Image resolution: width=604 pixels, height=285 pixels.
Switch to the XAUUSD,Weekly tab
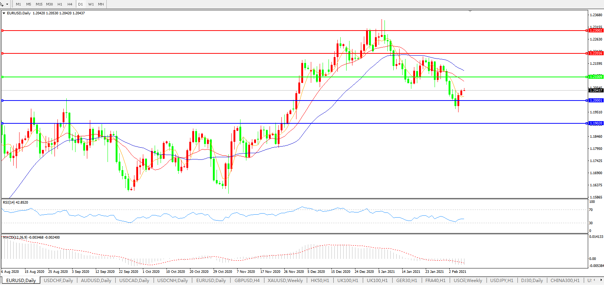(x=285, y=281)
